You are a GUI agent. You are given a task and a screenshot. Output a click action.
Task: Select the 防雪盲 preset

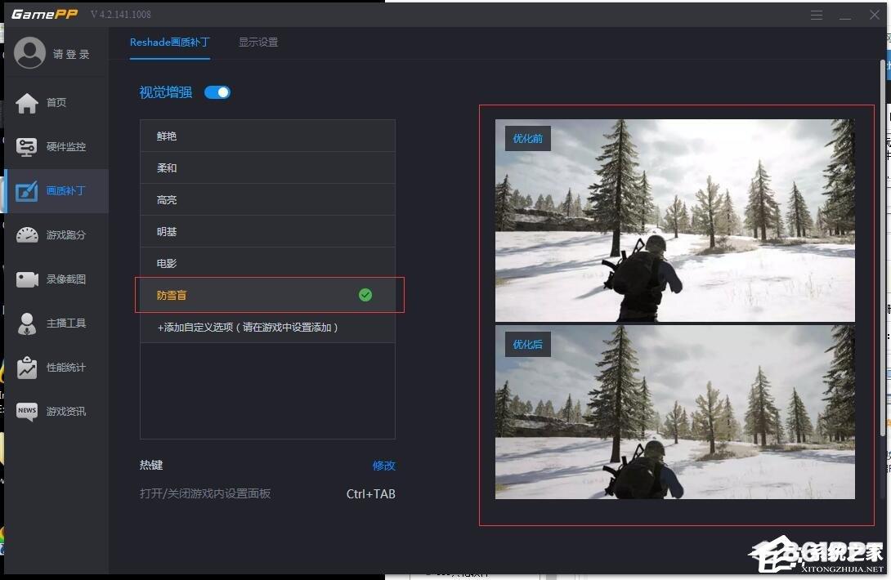pyautogui.click(x=267, y=295)
